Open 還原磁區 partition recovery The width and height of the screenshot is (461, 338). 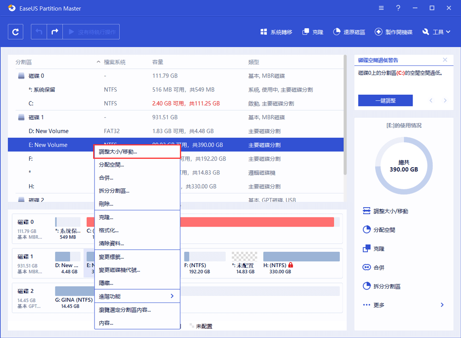pos(349,32)
